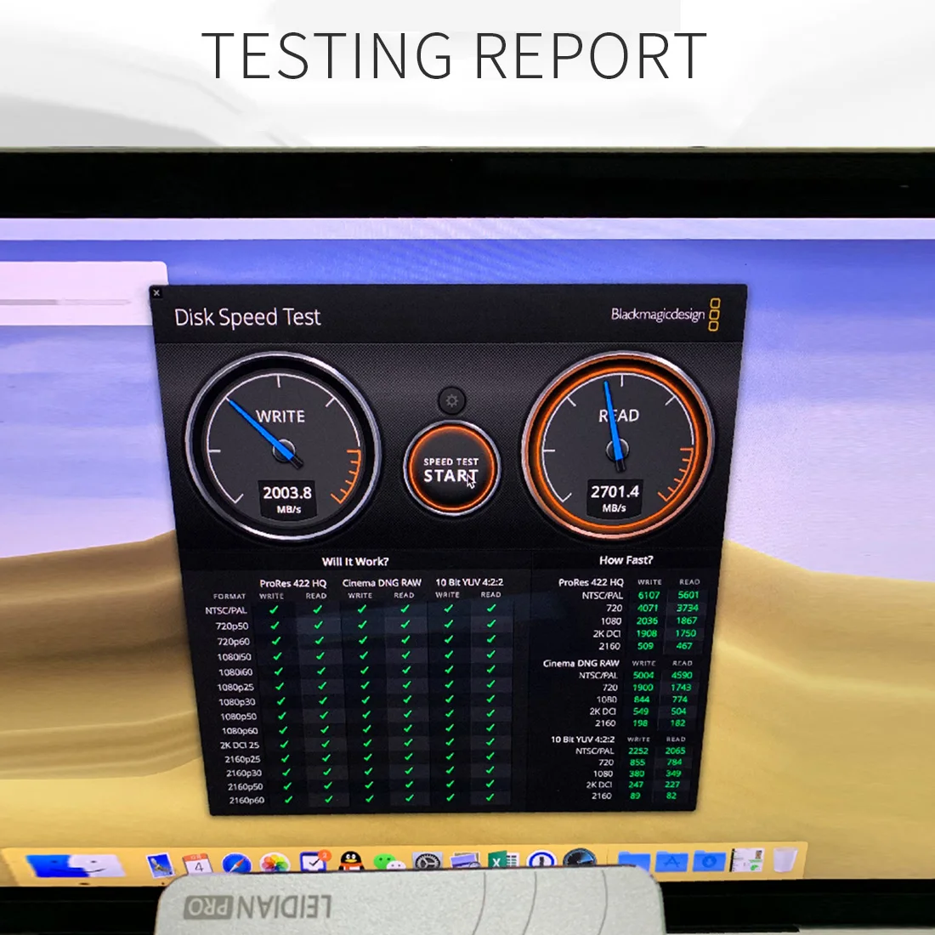Click the 4071 write value
This screenshot has width=935, height=935.
[x=648, y=609]
